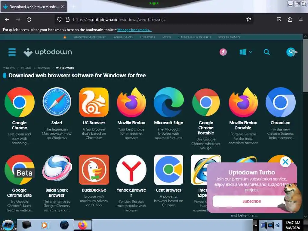Open the SOCCER GAMES link
Image resolution: width=308 pixels, height=231 pixels.
(x=229, y=37)
